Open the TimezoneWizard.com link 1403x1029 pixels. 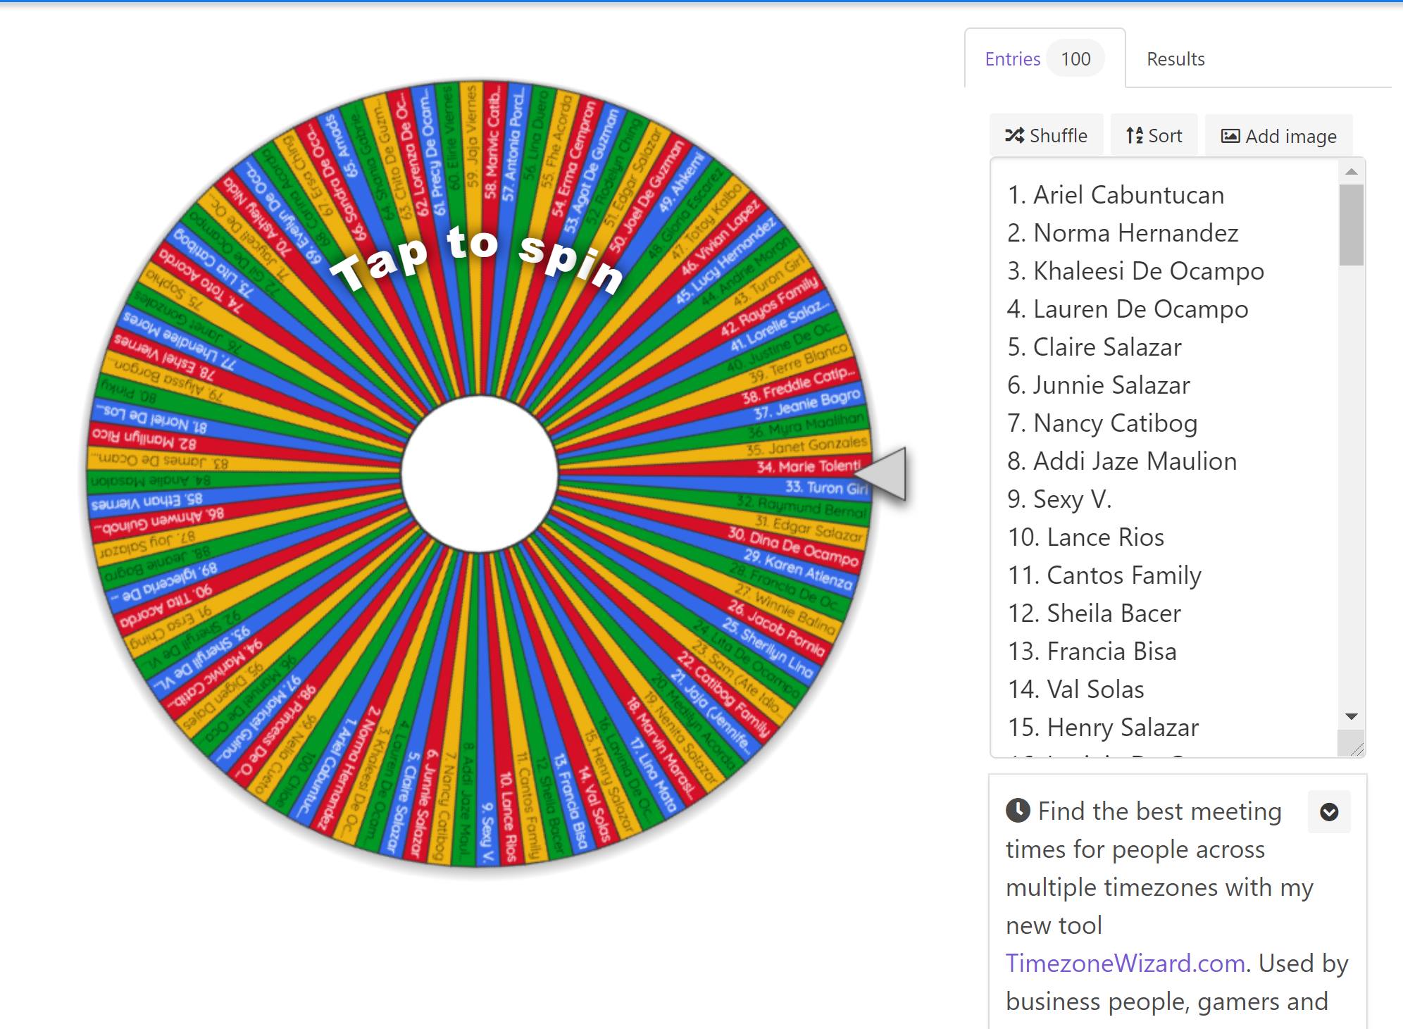pos(1125,963)
